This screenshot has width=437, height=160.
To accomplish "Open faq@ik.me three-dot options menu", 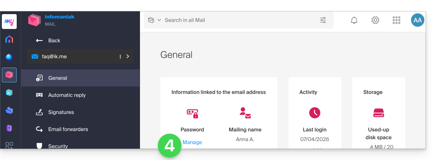I will pyautogui.click(x=120, y=56).
